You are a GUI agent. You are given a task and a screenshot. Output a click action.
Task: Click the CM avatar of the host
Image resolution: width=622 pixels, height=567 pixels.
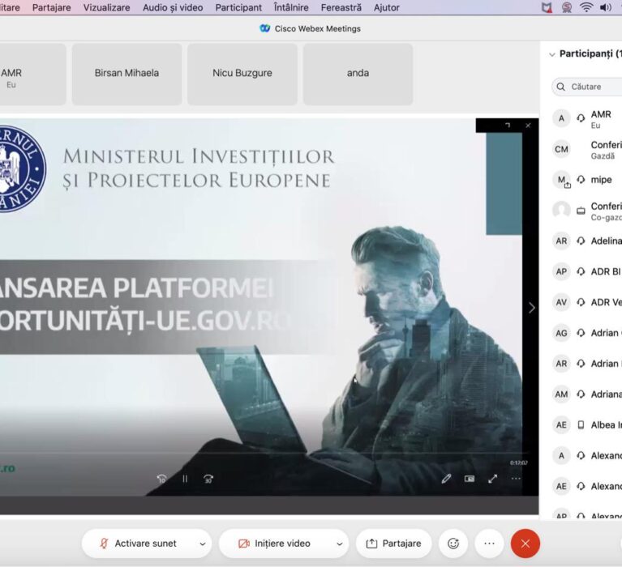[561, 149]
